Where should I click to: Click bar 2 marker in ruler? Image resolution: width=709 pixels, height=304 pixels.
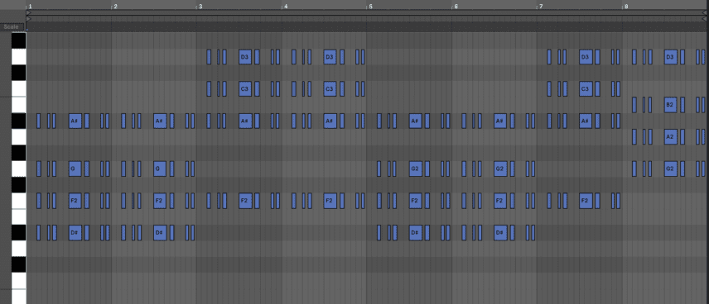pos(115,7)
